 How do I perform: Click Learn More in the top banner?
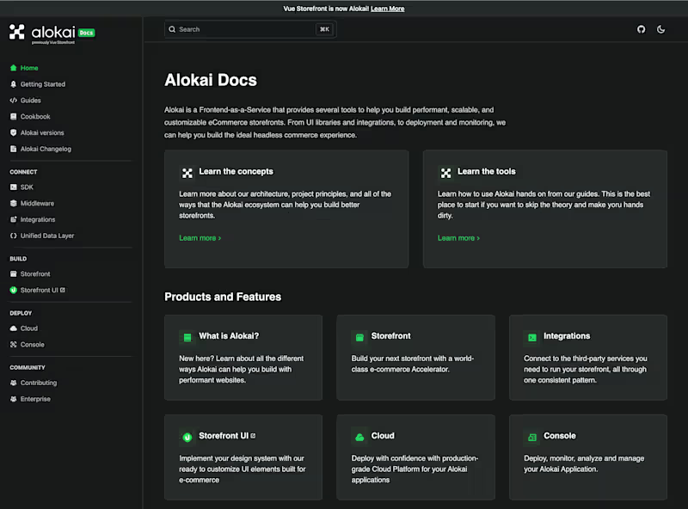(387, 9)
